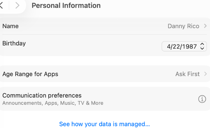Viewport: 210px width, 128px height.
Task: Open the Age Range for Apps row
Action: click(x=105, y=74)
